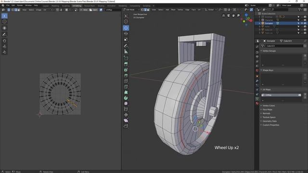Viewport: 308px width, 173px height.
Task: Select the Knife tool
Action: pyautogui.click(x=126, y=86)
